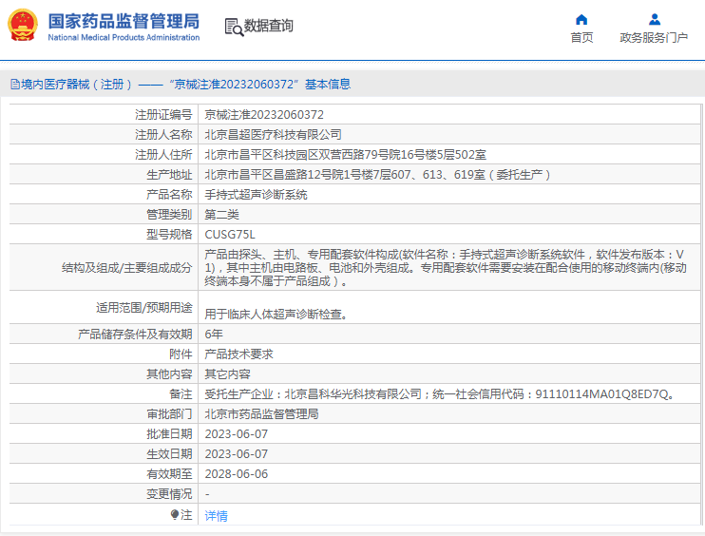Click registrant address 双营西路79号院 cell
The width and height of the screenshot is (705, 536).
345,155
